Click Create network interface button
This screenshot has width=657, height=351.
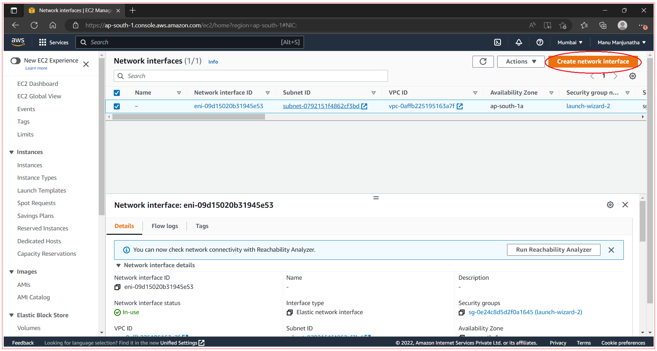point(593,61)
